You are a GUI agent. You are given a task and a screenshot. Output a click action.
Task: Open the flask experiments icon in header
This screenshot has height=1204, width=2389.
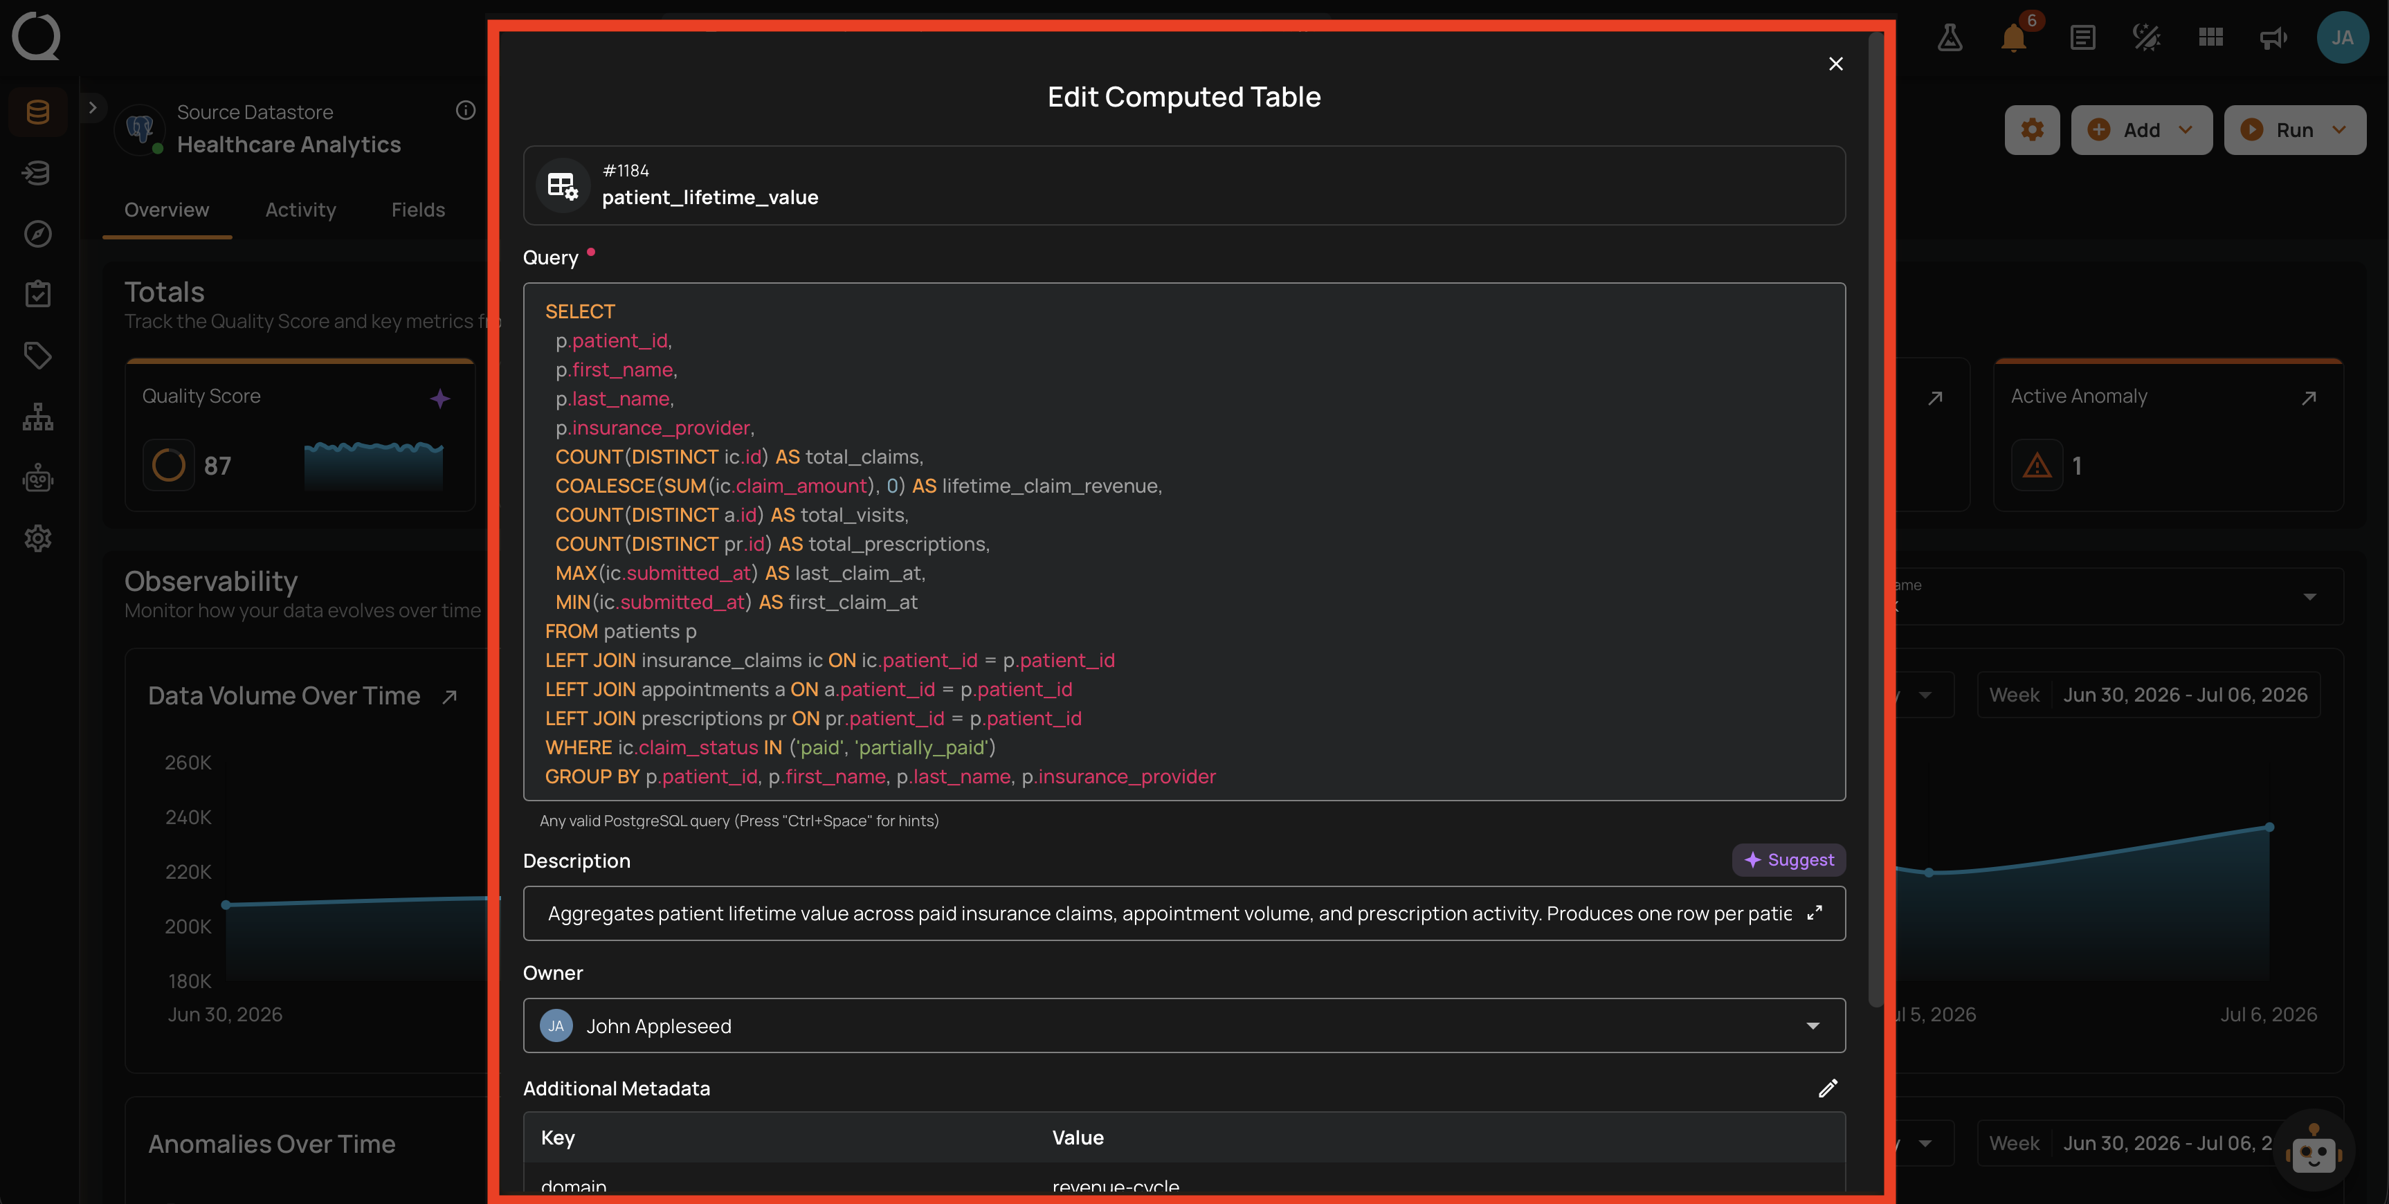(1950, 38)
